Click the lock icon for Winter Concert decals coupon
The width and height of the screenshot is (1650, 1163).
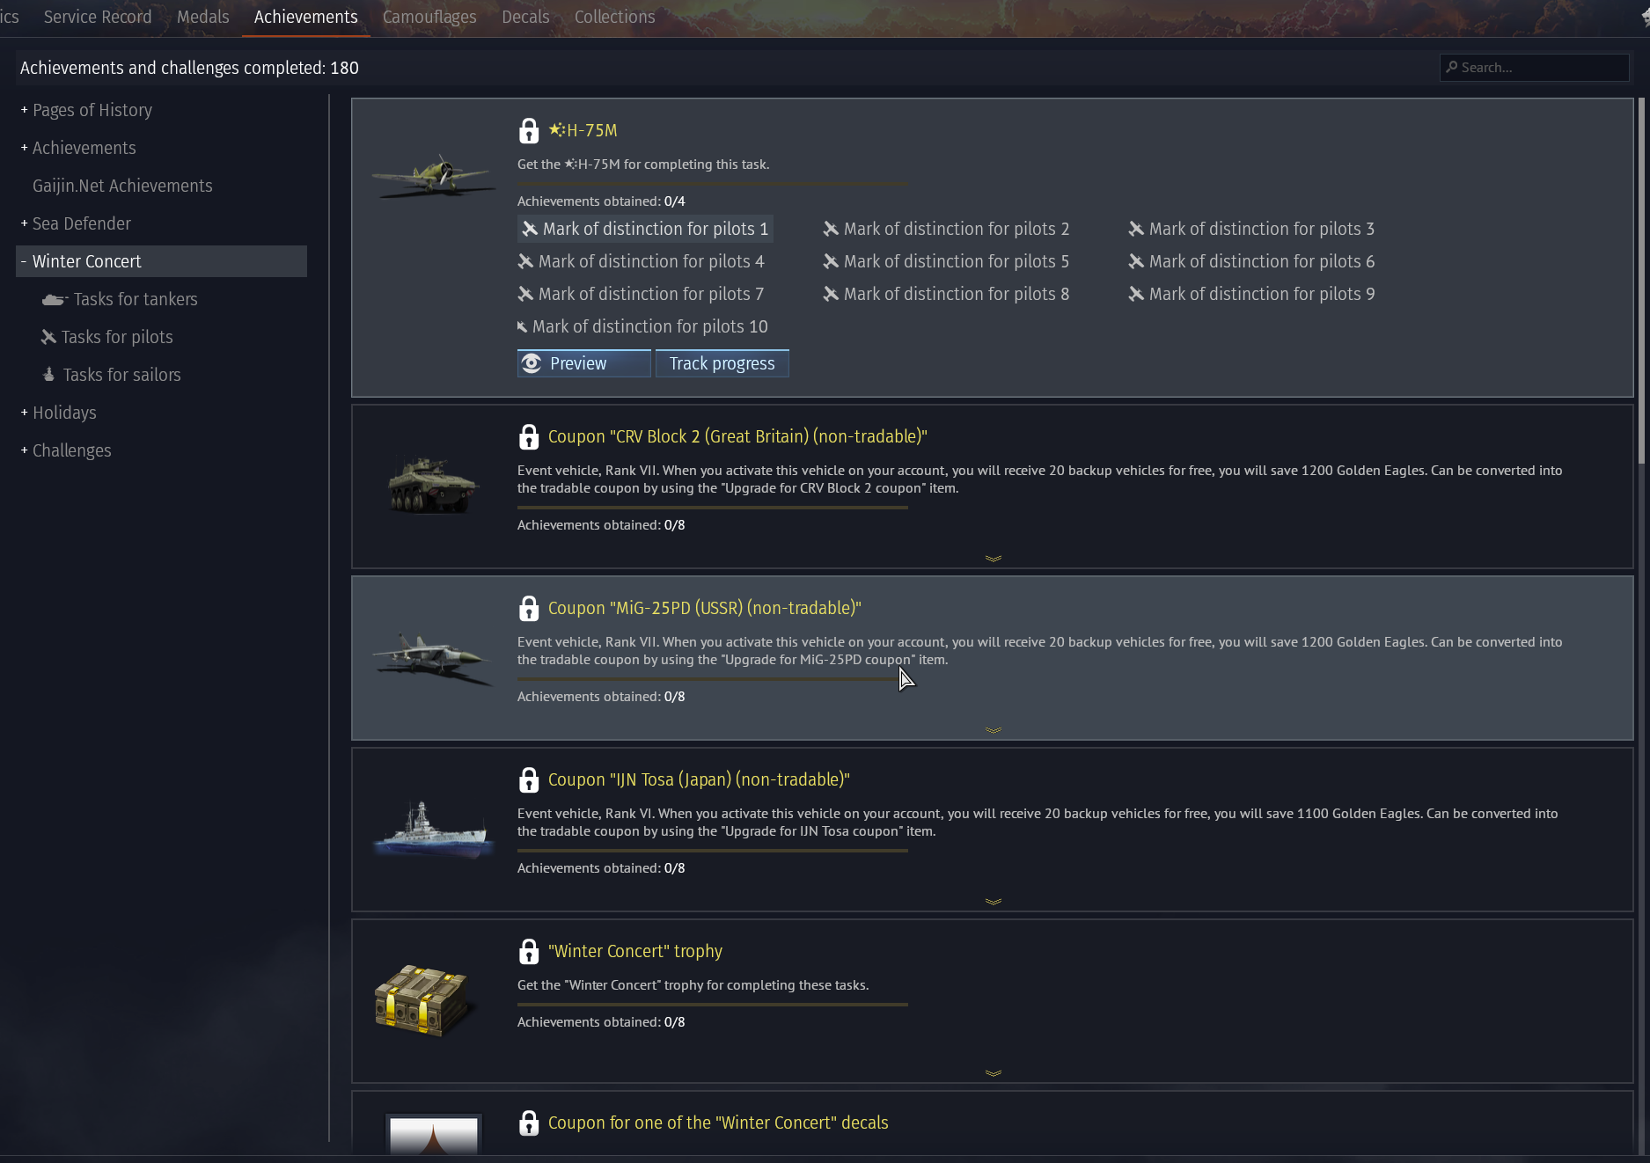[x=529, y=1123]
